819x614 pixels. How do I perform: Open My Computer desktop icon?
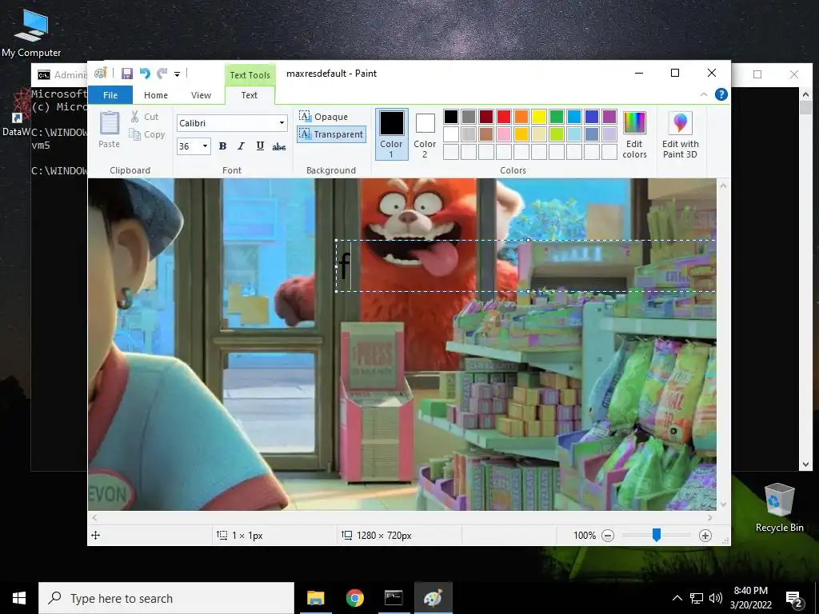pyautogui.click(x=31, y=33)
